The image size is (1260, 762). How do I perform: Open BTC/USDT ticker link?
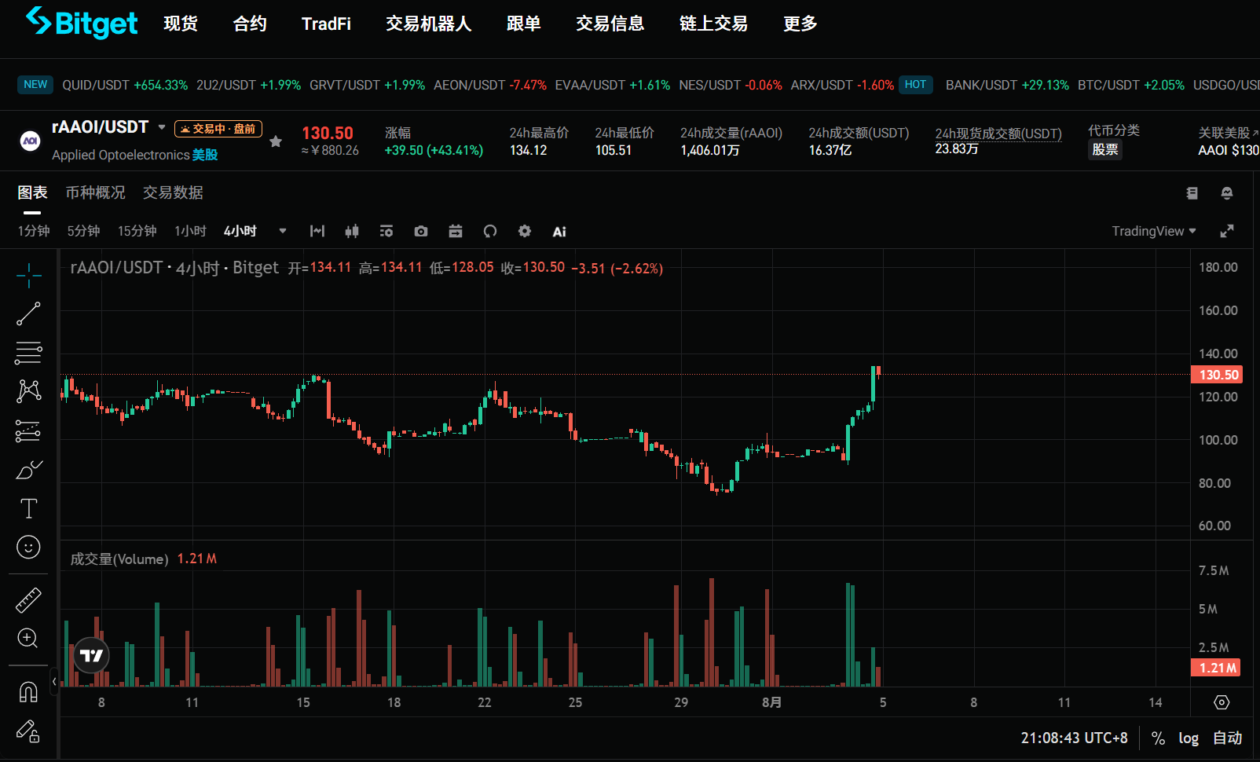[1131, 85]
